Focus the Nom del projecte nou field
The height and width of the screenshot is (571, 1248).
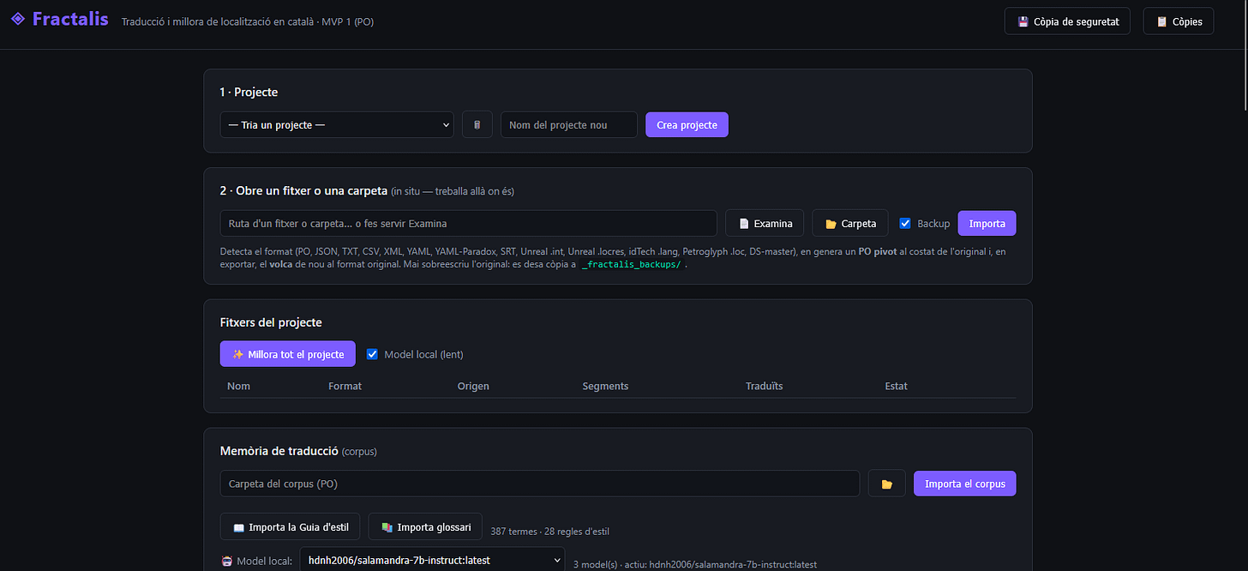click(x=569, y=124)
